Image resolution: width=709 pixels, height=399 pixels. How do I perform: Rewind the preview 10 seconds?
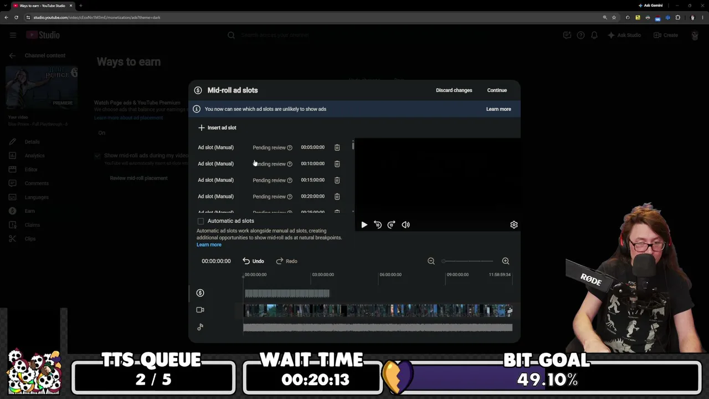(378, 224)
